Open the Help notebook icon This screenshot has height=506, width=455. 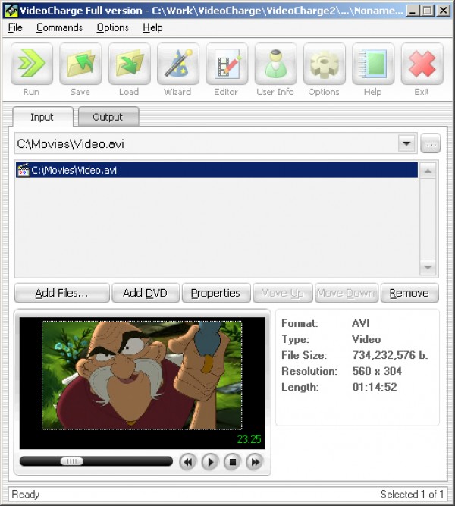373,64
